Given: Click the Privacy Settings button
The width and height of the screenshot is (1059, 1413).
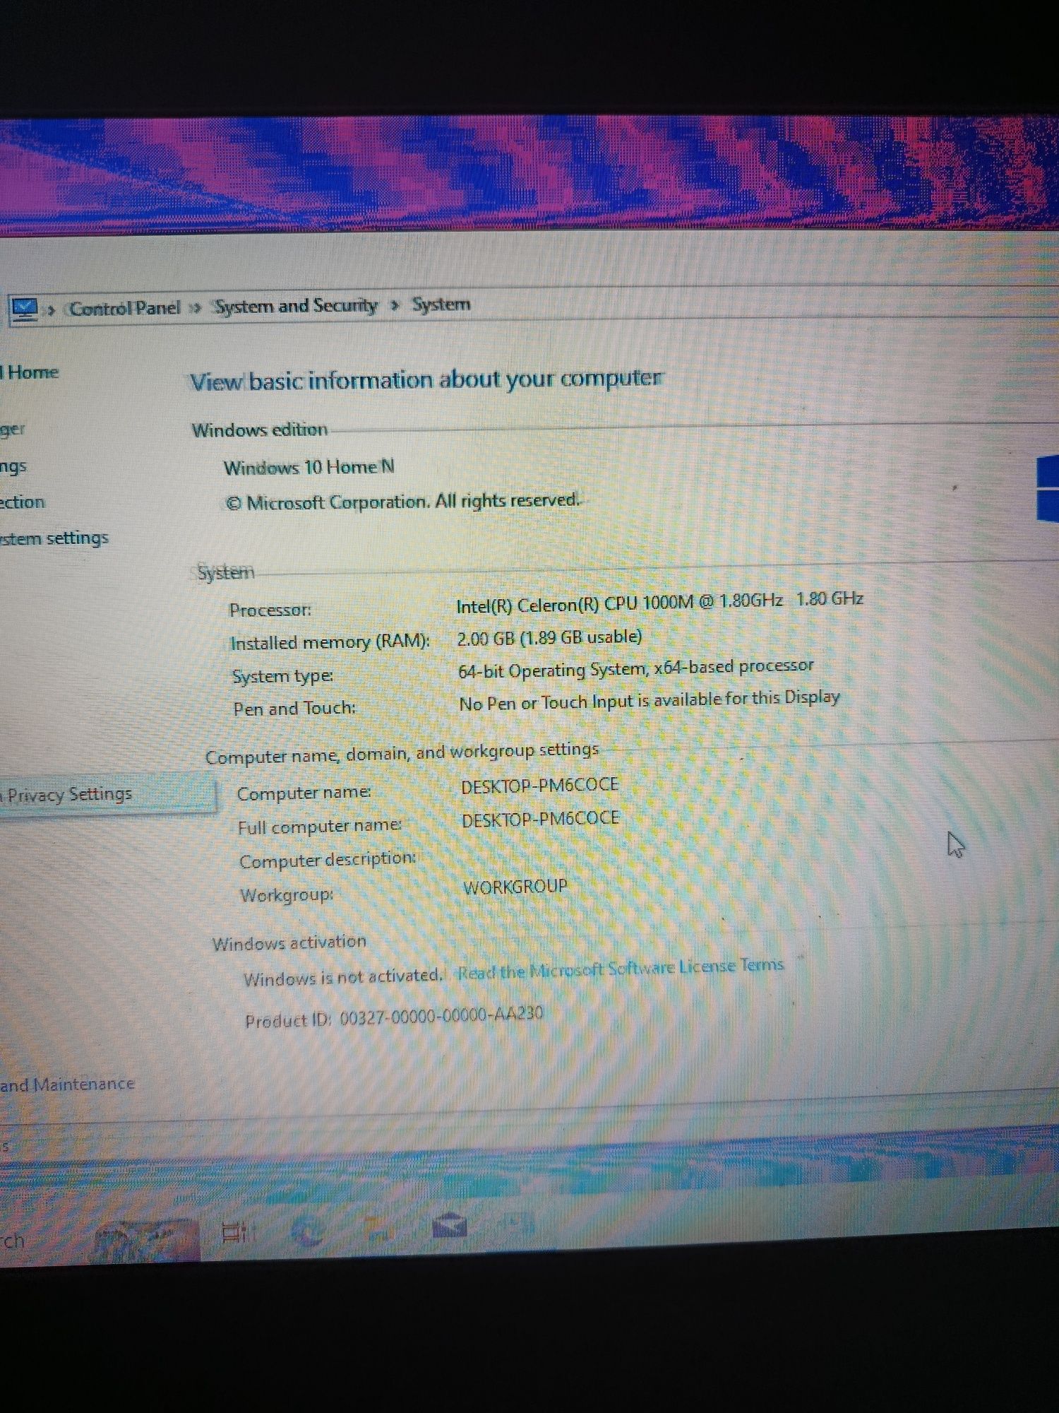Looking at the screenshot, I should pyautogui.click(x=107, y=795).
